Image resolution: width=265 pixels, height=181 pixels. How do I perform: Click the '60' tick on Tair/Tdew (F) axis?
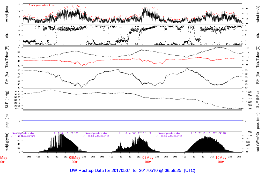(x=19, y=52)
